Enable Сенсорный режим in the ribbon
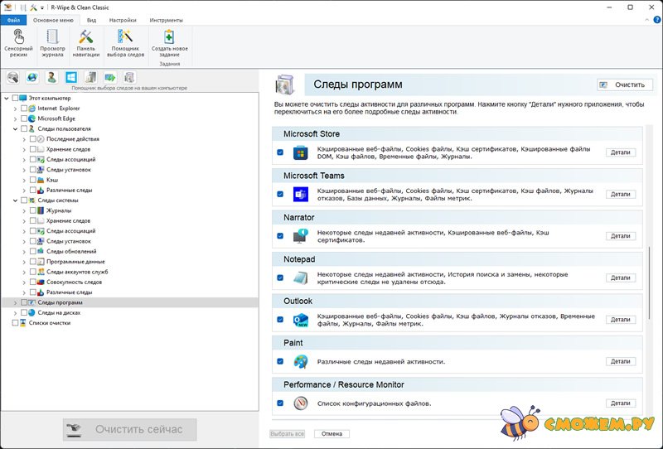 pyautogui.click(x=19, y=43)
